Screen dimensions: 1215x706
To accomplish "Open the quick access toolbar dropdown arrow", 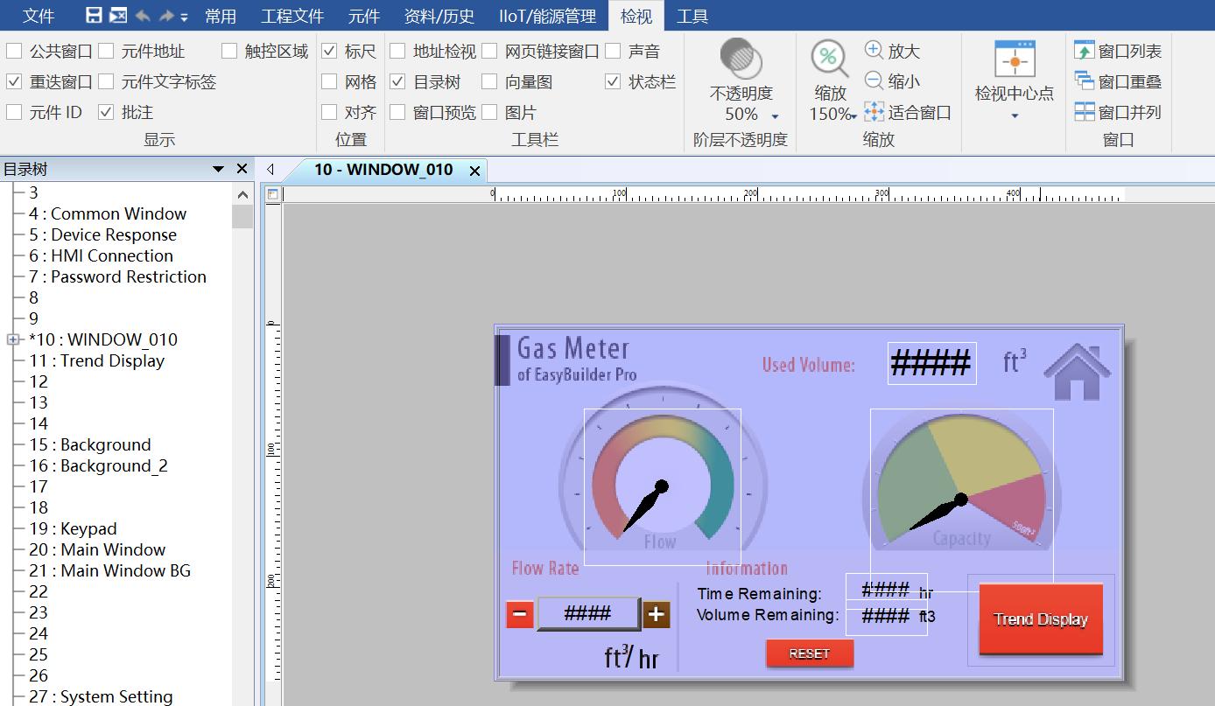I will (x=184, y=17).
